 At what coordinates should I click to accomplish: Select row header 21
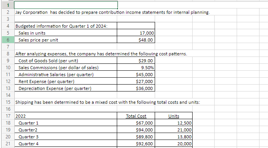tap(8, 144)
